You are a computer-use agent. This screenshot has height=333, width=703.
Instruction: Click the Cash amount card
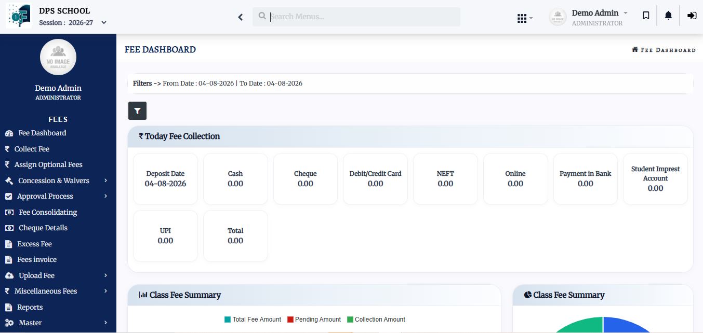pos(235,179)
